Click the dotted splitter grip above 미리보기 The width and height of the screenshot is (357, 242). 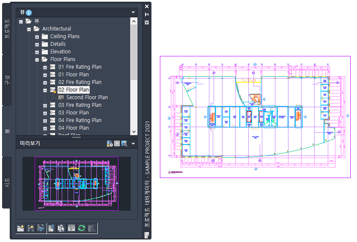tap(77, 137)
